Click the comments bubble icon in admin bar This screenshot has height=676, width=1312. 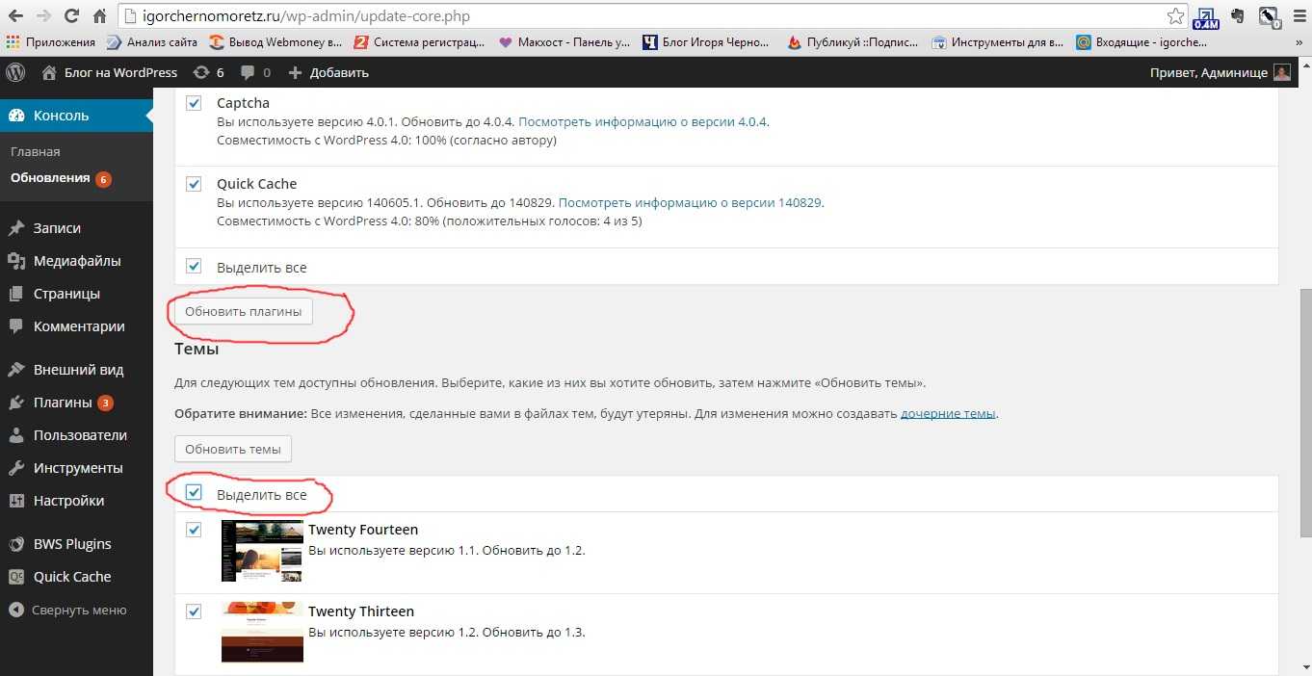(255, 72)
